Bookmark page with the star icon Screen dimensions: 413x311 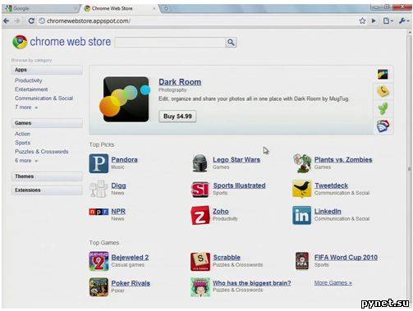362,21
